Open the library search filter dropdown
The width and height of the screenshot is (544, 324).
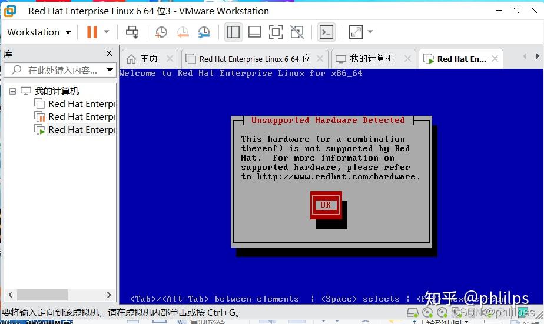(x=110, y=70)
